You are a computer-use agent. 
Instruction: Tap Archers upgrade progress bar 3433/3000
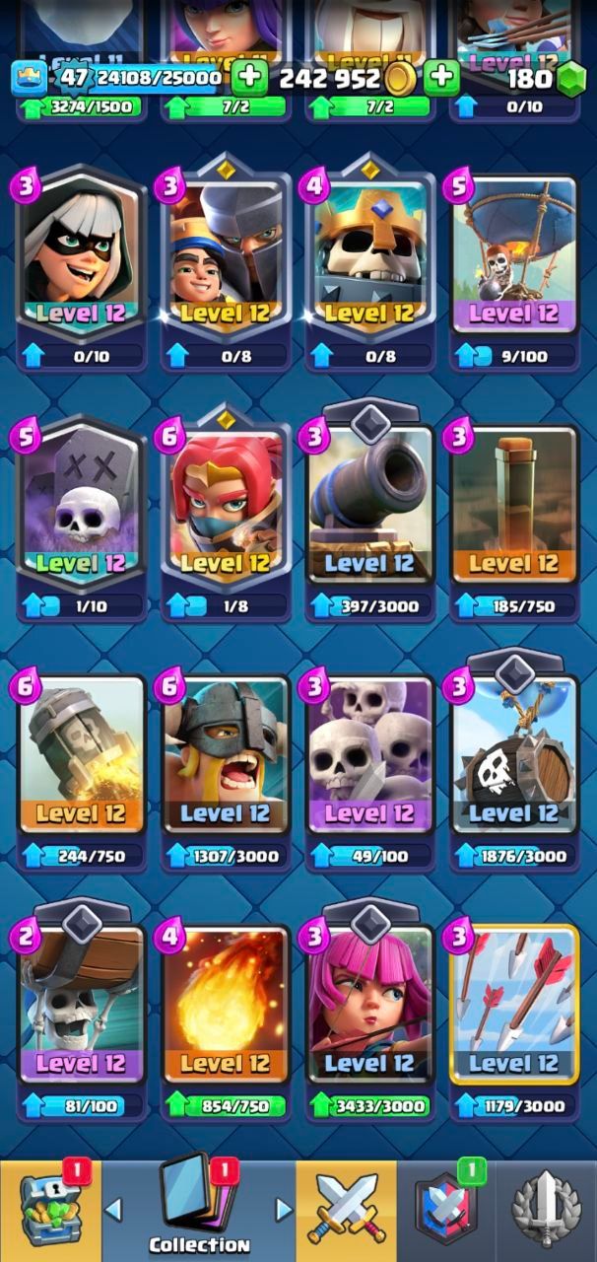point(368,1105)
